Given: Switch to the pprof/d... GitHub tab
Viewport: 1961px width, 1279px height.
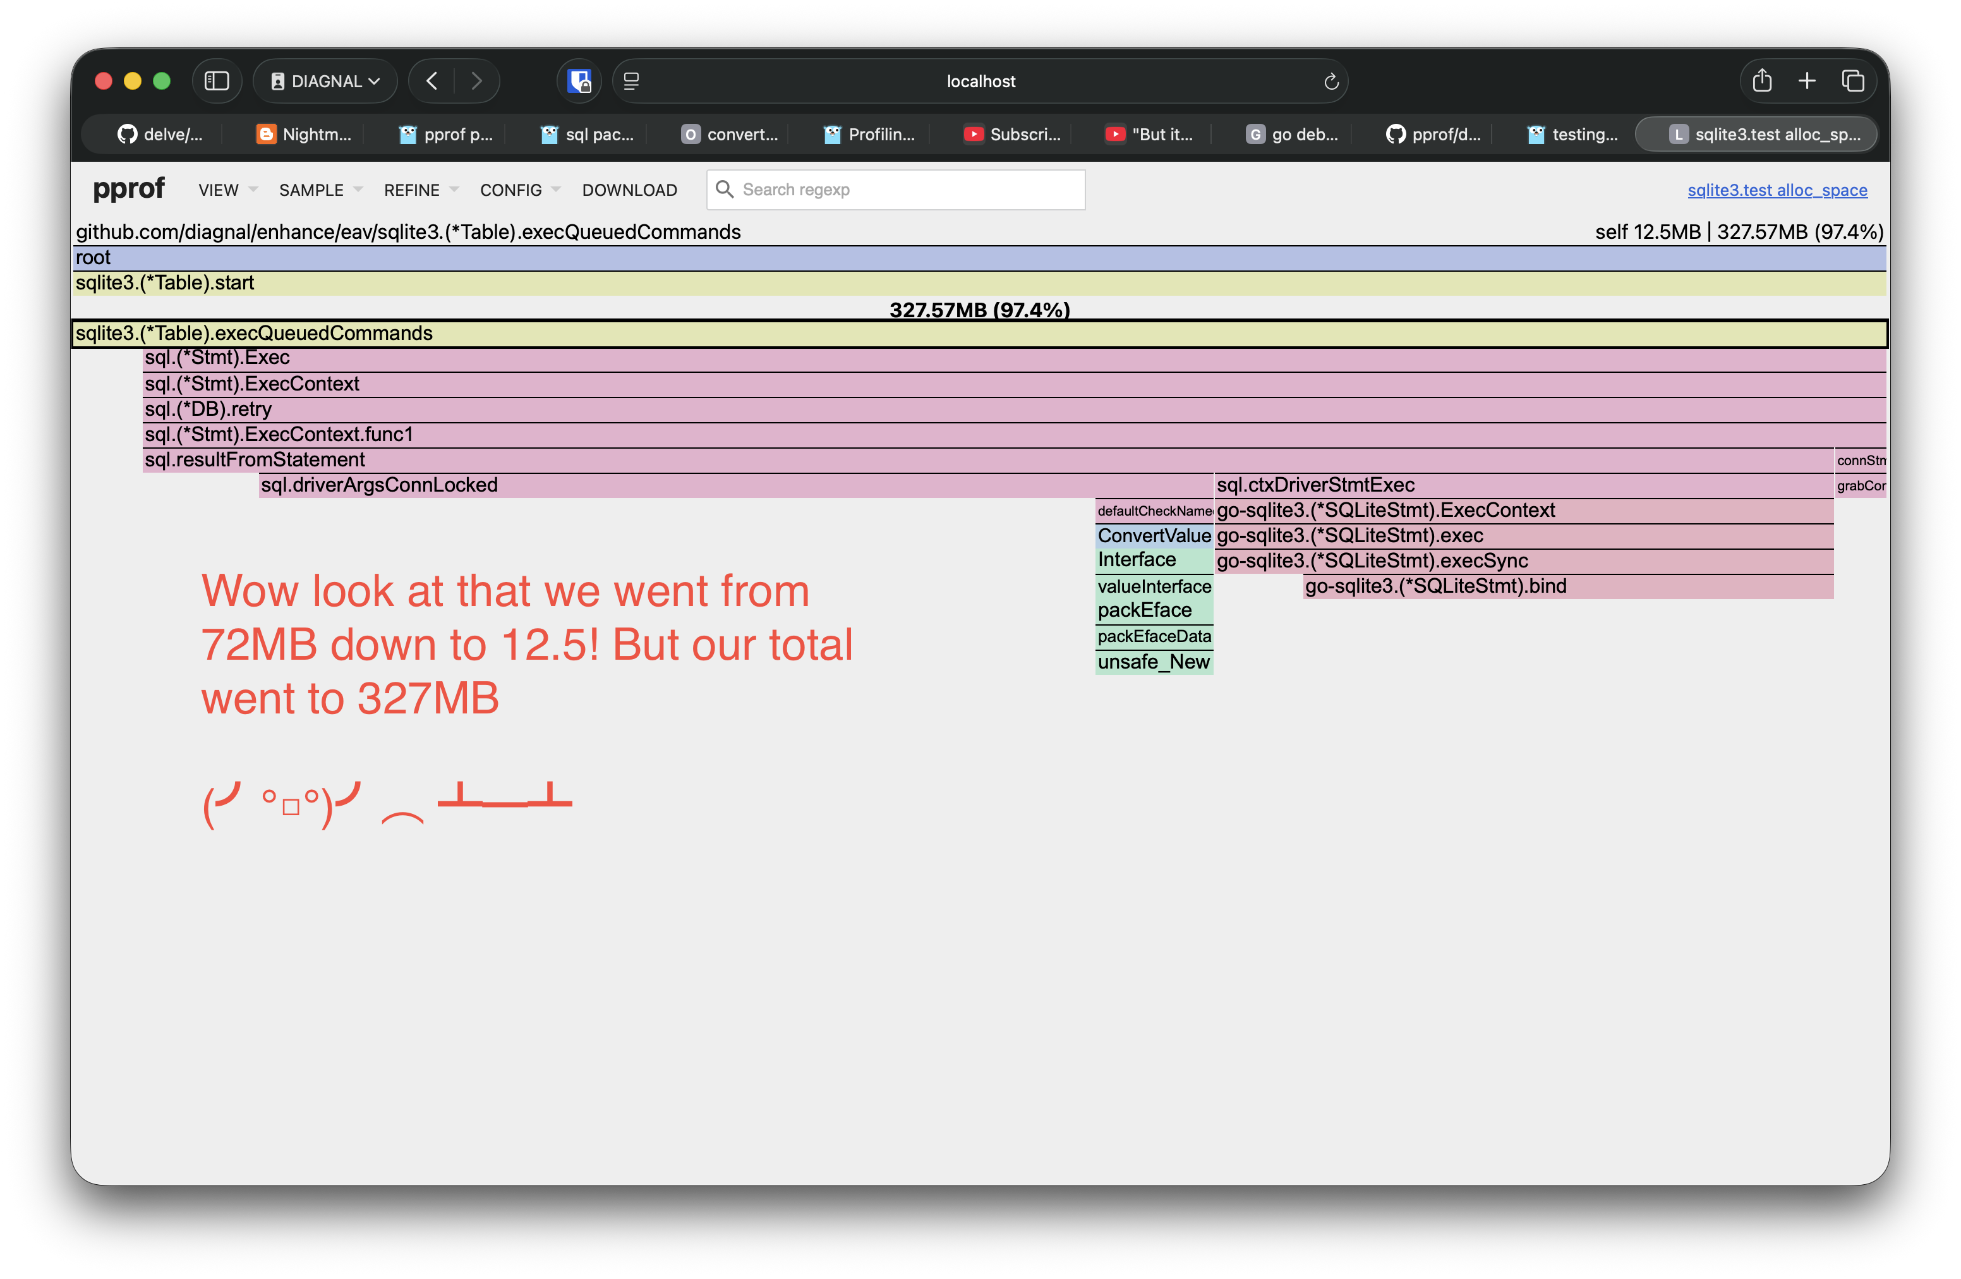Looking at the screenshot, I should point(1435,135).
